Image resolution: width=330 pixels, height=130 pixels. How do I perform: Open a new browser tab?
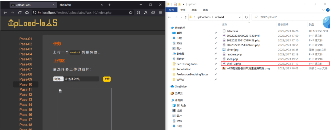[109, 5]
